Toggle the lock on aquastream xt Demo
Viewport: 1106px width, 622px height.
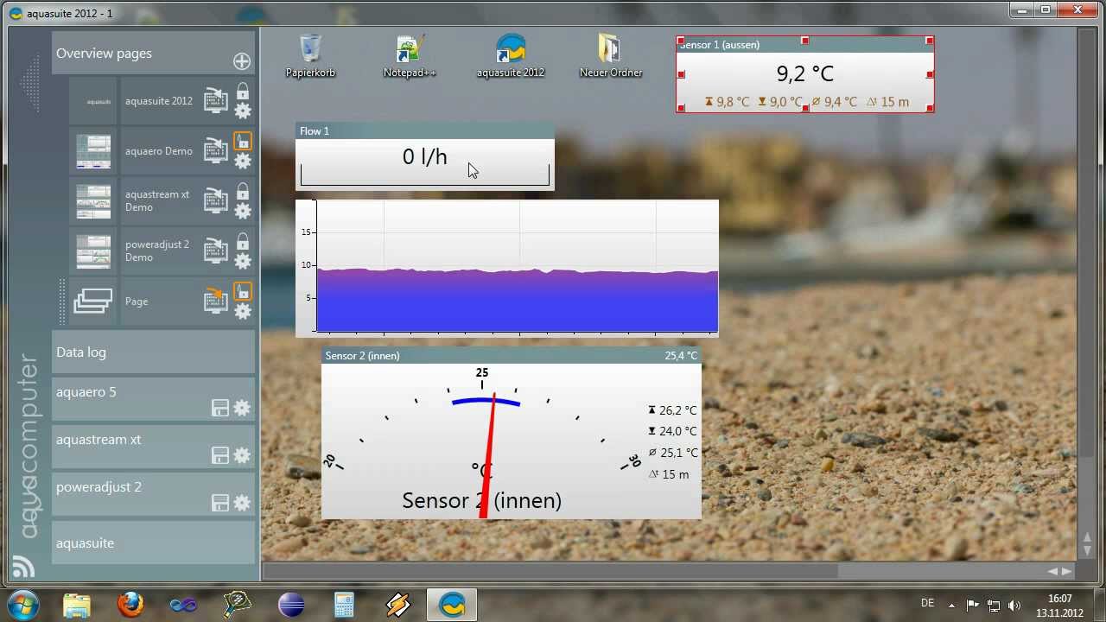coord(243,191)
